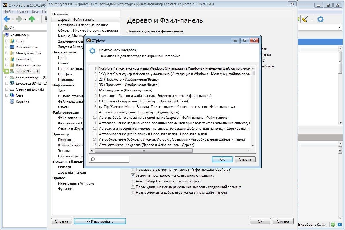Image resolution: width=345 pixels, height=230 pixels.
Task: Click the Links folder icon
Action: click(12, 41)
